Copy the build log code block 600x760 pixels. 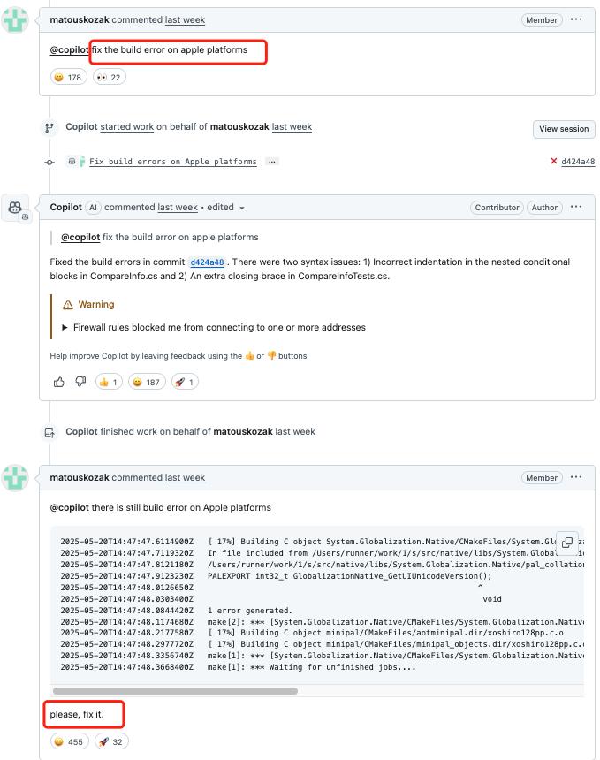coord(567,543)
